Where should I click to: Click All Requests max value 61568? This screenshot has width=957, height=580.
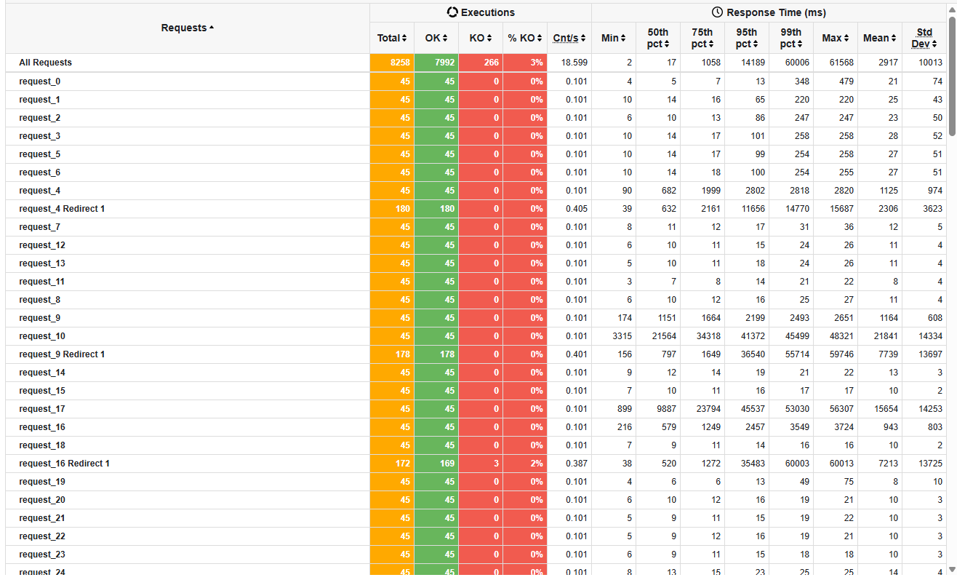841,63
